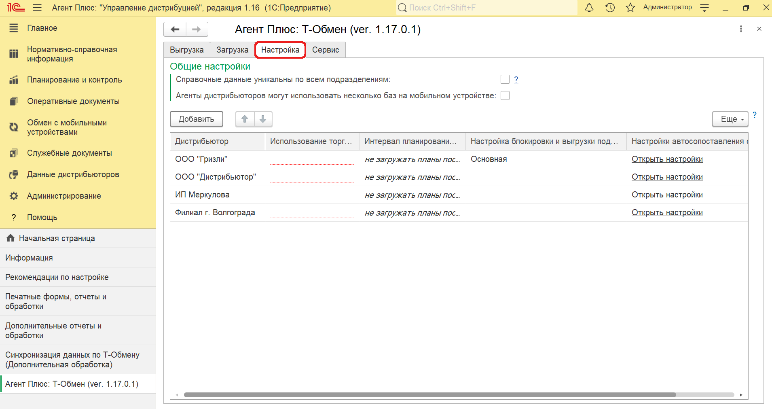The image size is (772, 409).
Task: Click the forward arrow navigation button
Action: pyautogui.click(x=197, y=29)
